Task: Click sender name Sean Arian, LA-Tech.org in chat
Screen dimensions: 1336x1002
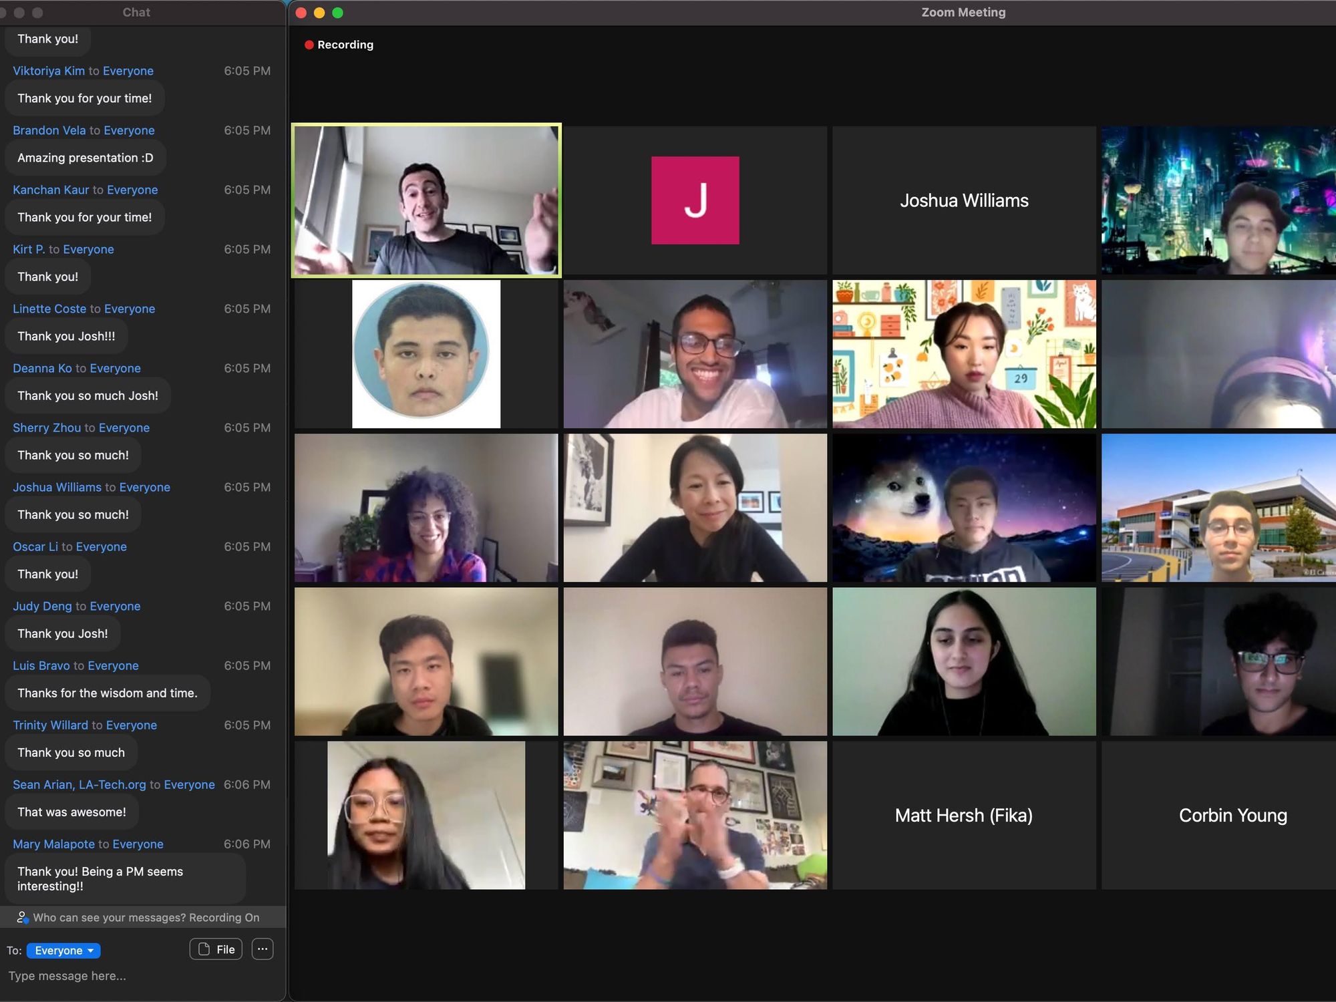Action: coord(79,784)
